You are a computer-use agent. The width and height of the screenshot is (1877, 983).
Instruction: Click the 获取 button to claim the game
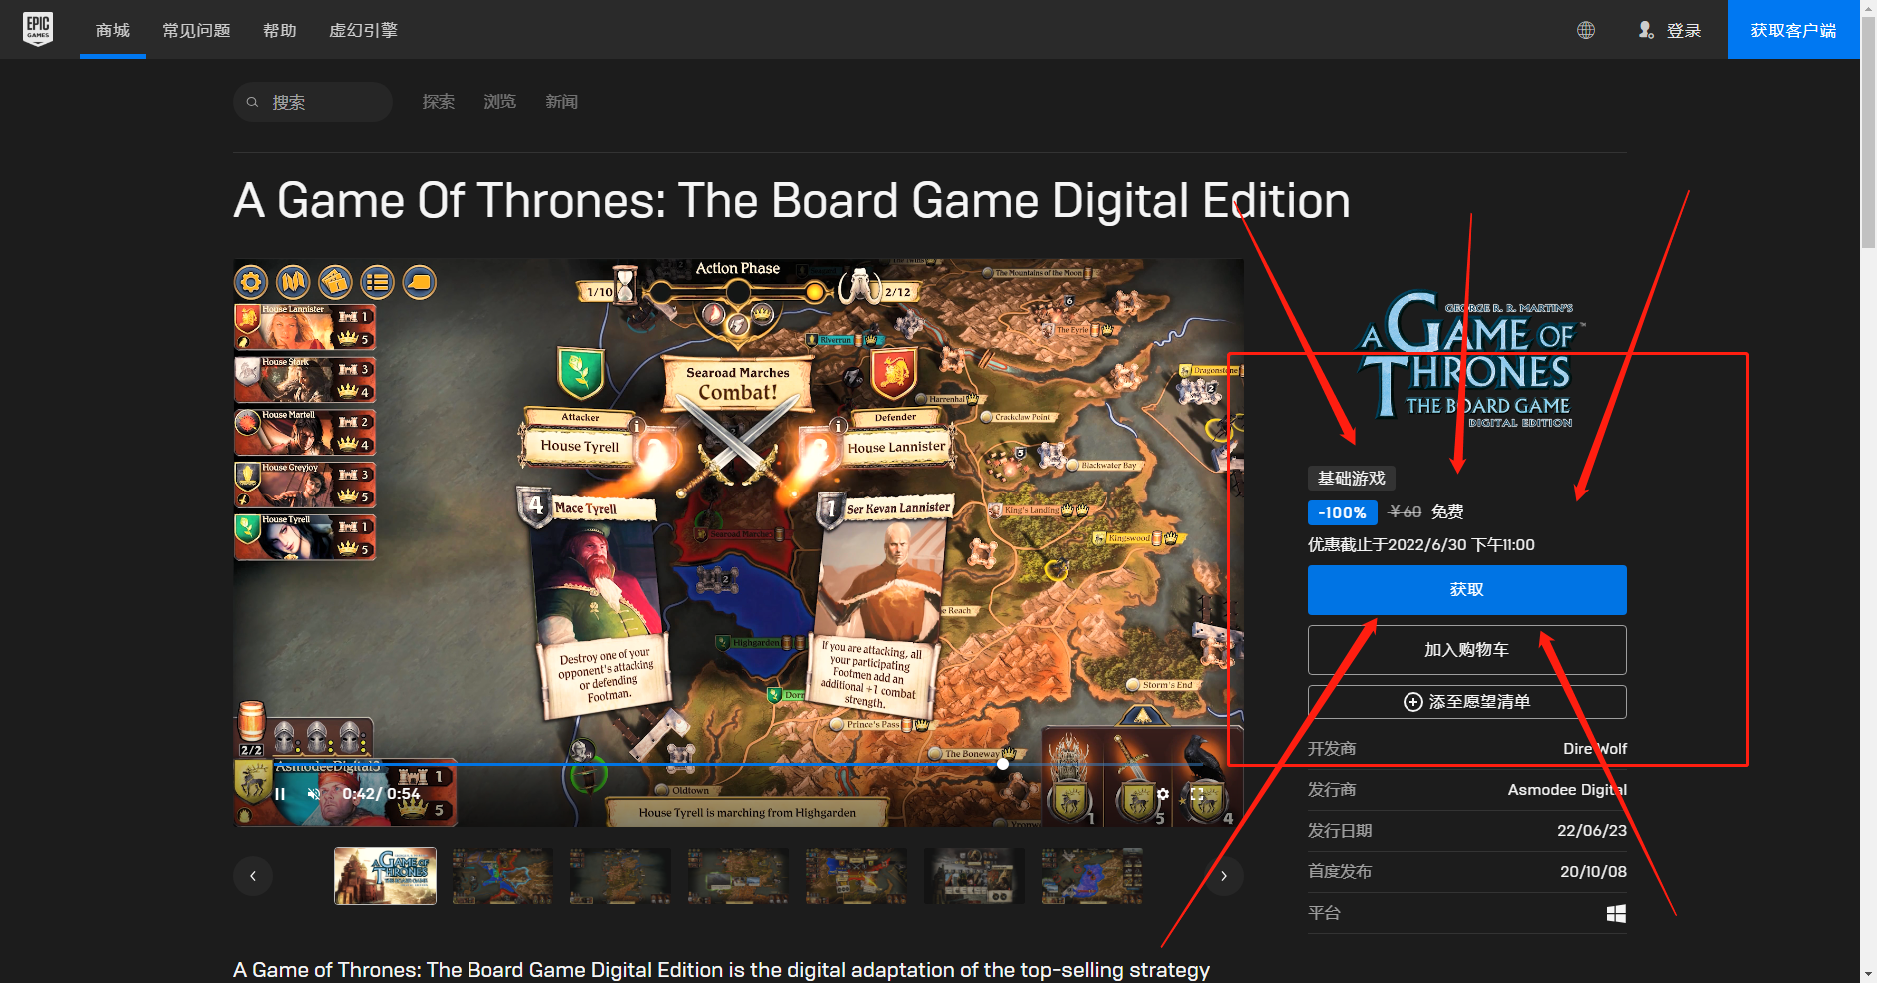coord(1465,589)
